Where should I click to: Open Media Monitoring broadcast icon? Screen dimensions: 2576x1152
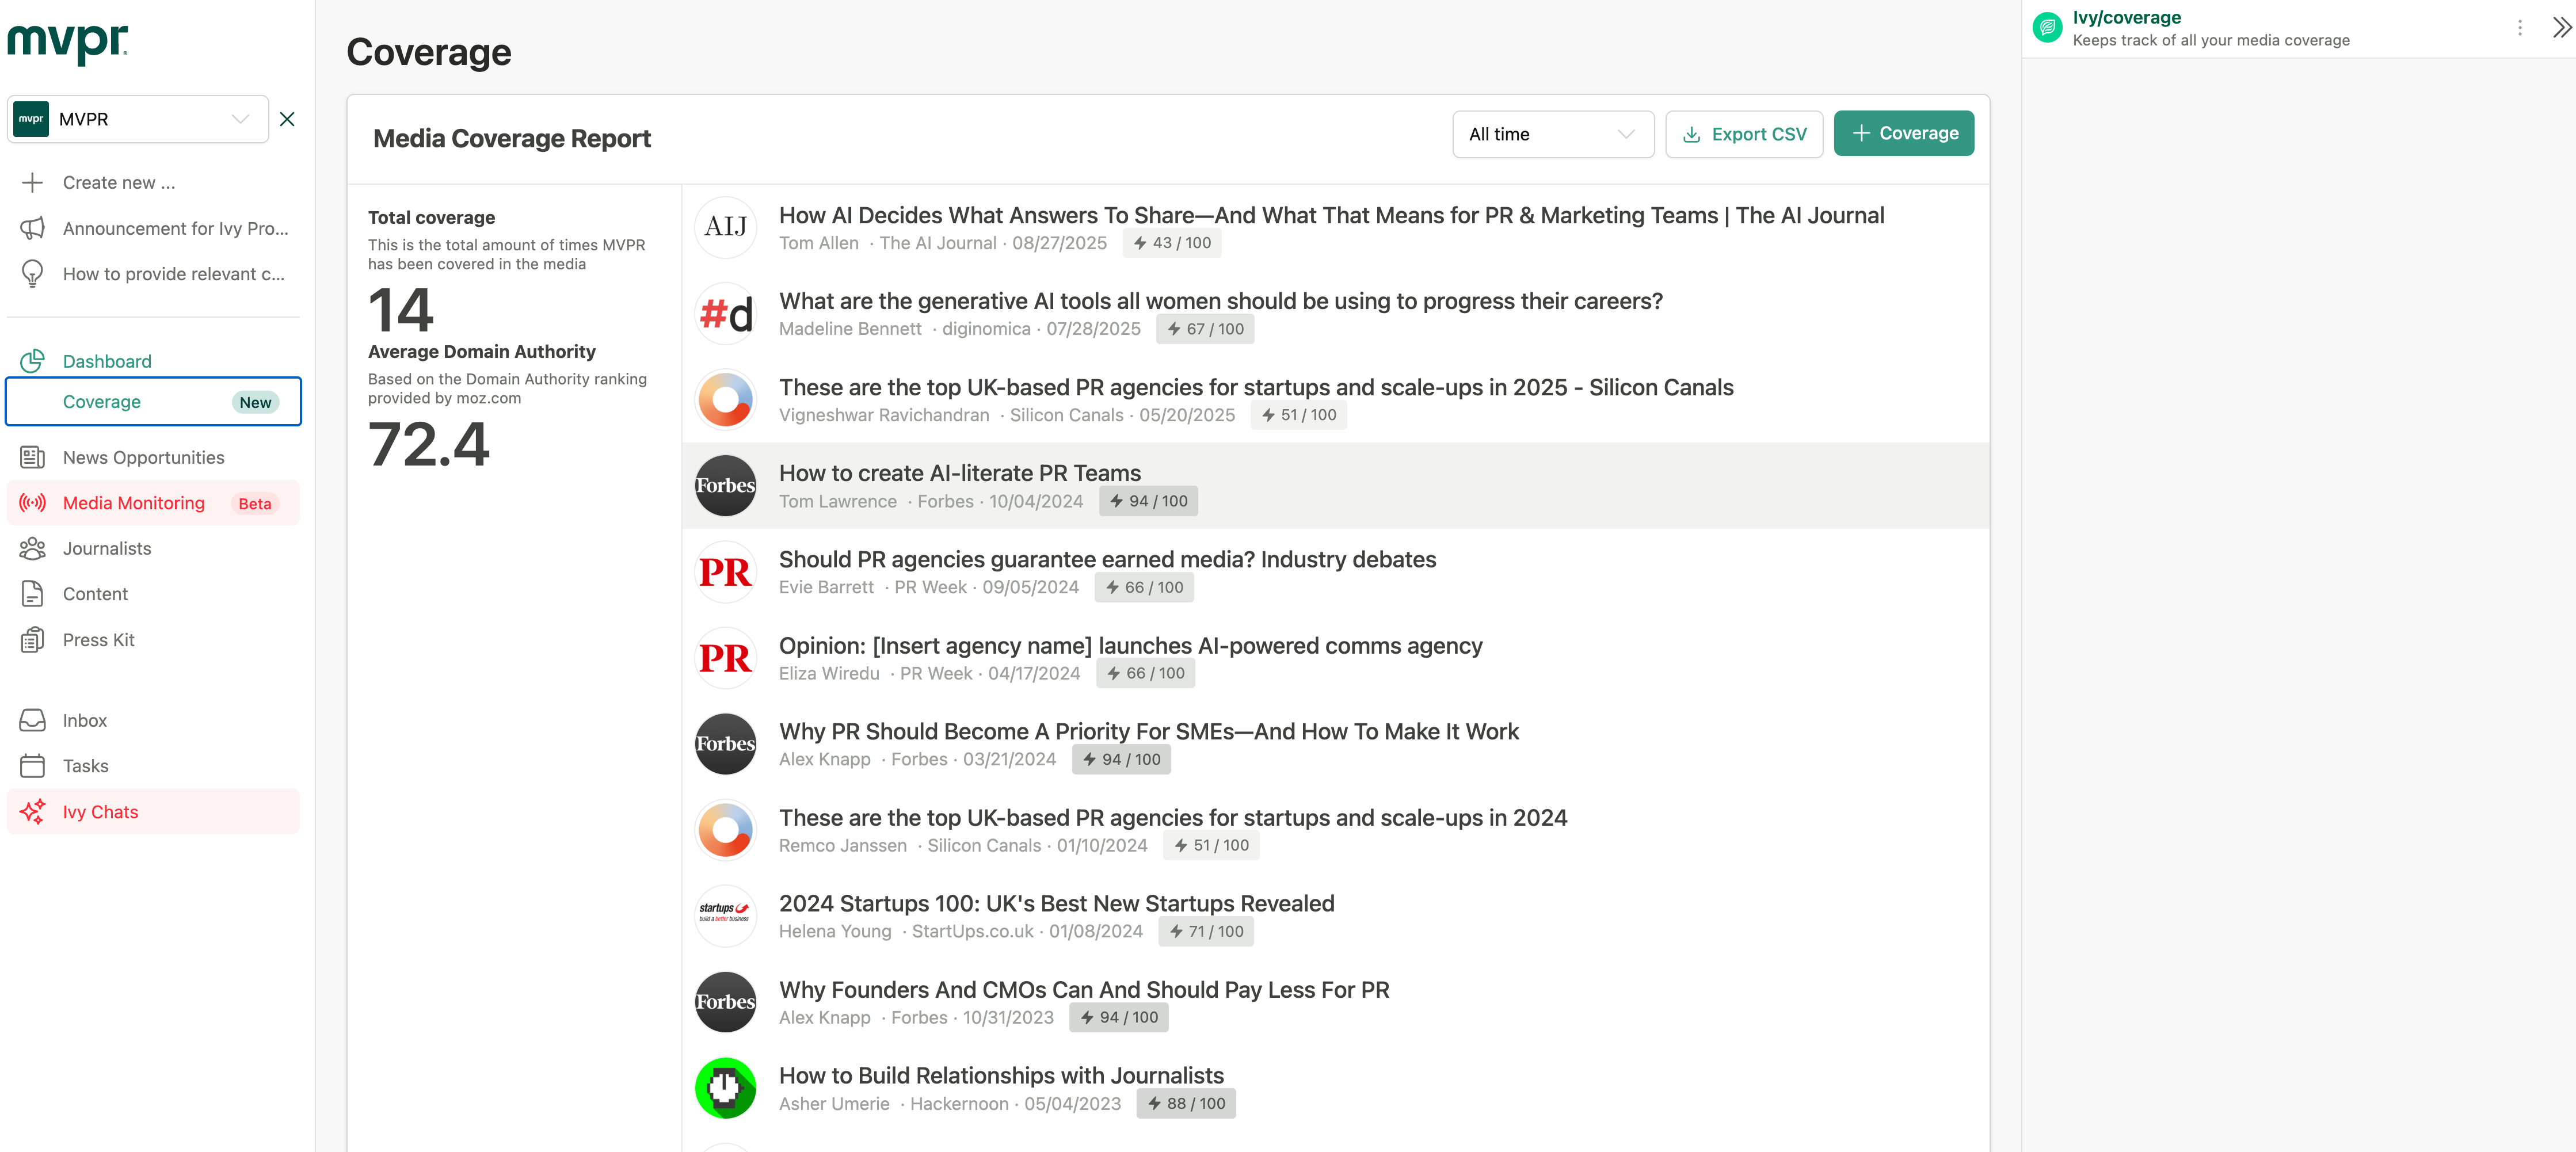pos(32,503)
